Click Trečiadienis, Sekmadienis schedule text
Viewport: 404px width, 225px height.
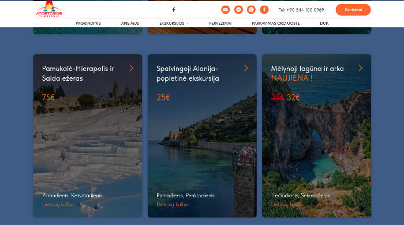[x=301, y=196]
